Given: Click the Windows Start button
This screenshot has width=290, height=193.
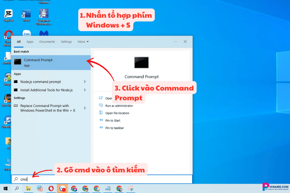Looking at the screenshot, I should click(x=5, y=188).
